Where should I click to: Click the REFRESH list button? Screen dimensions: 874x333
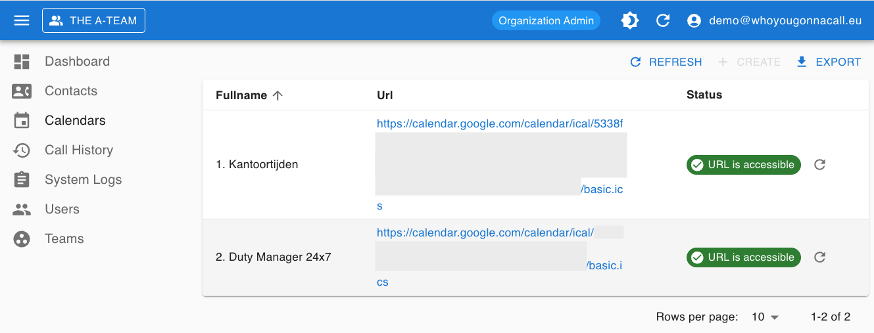(x=666, y=62)
